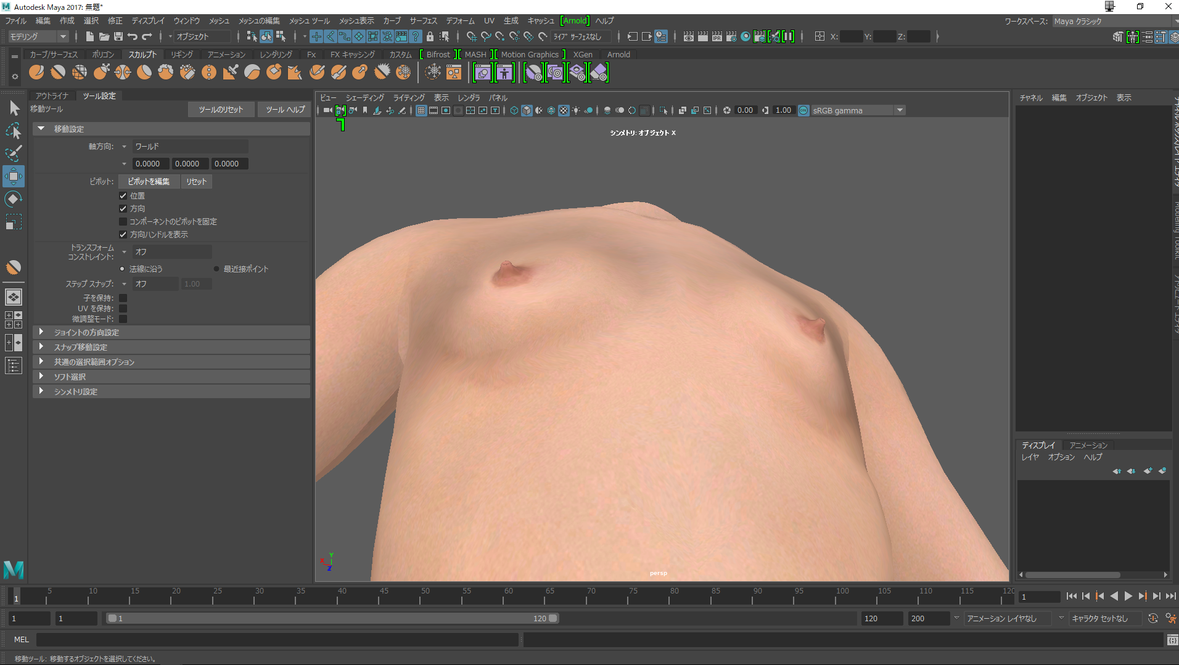The height and width of the screenshot is (665, 1179).
Task: Click the layer editor horizontal scrollbar
Action: tap(1073, 575)
